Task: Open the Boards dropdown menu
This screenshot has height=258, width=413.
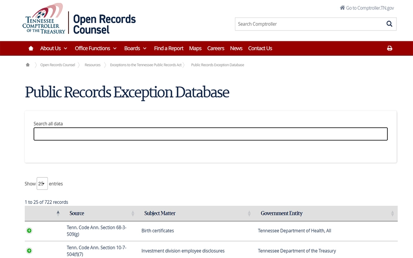Action: point(135,48)
